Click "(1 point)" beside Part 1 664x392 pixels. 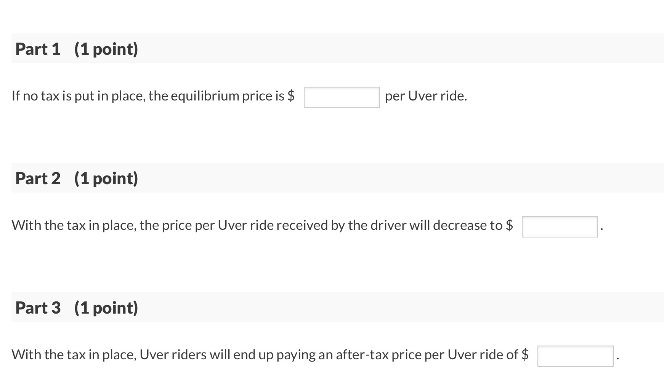[106, 49]
